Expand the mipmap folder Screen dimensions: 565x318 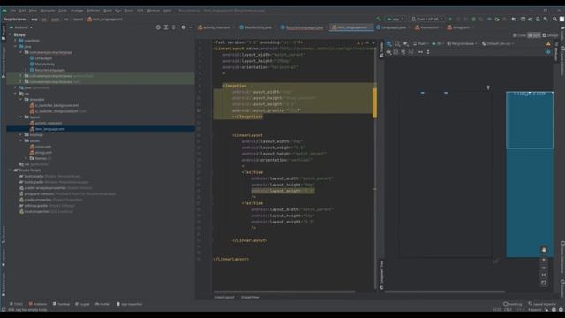click(x=21, y=134)
